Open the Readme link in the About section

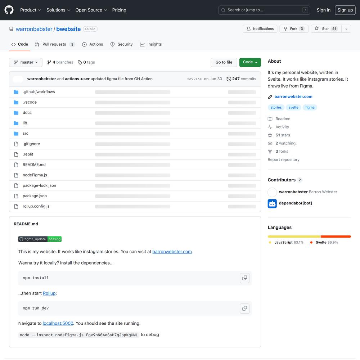coord(279,119)
